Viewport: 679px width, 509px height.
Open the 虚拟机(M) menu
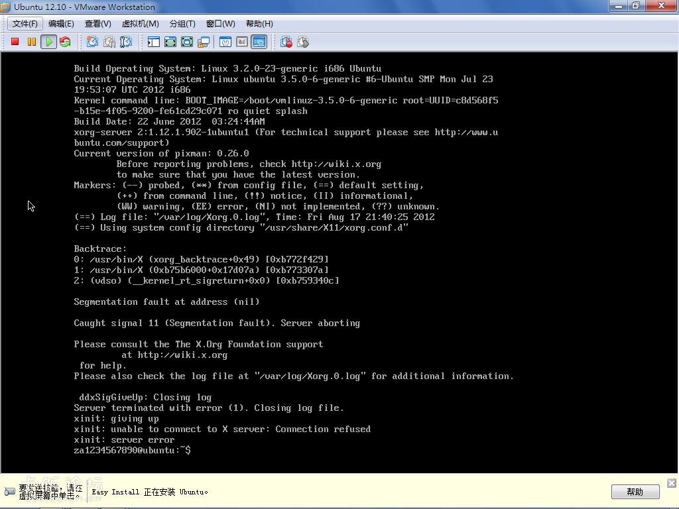[140, 24]
